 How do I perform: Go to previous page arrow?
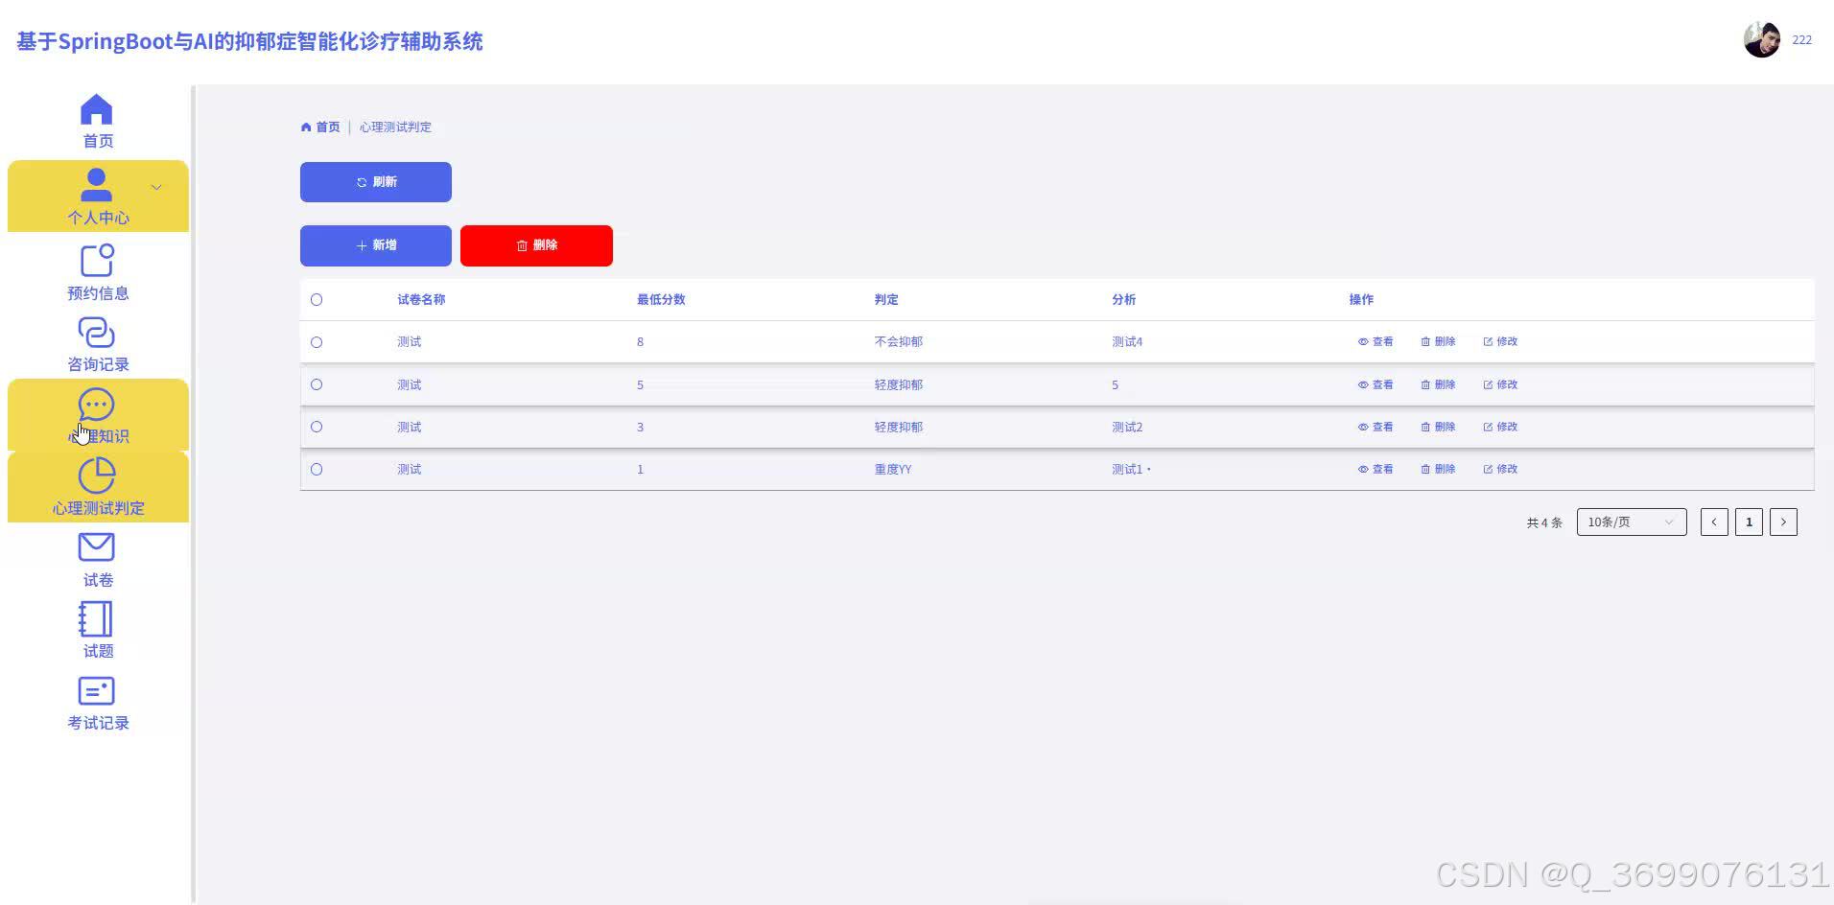[x=1714, y=522]
